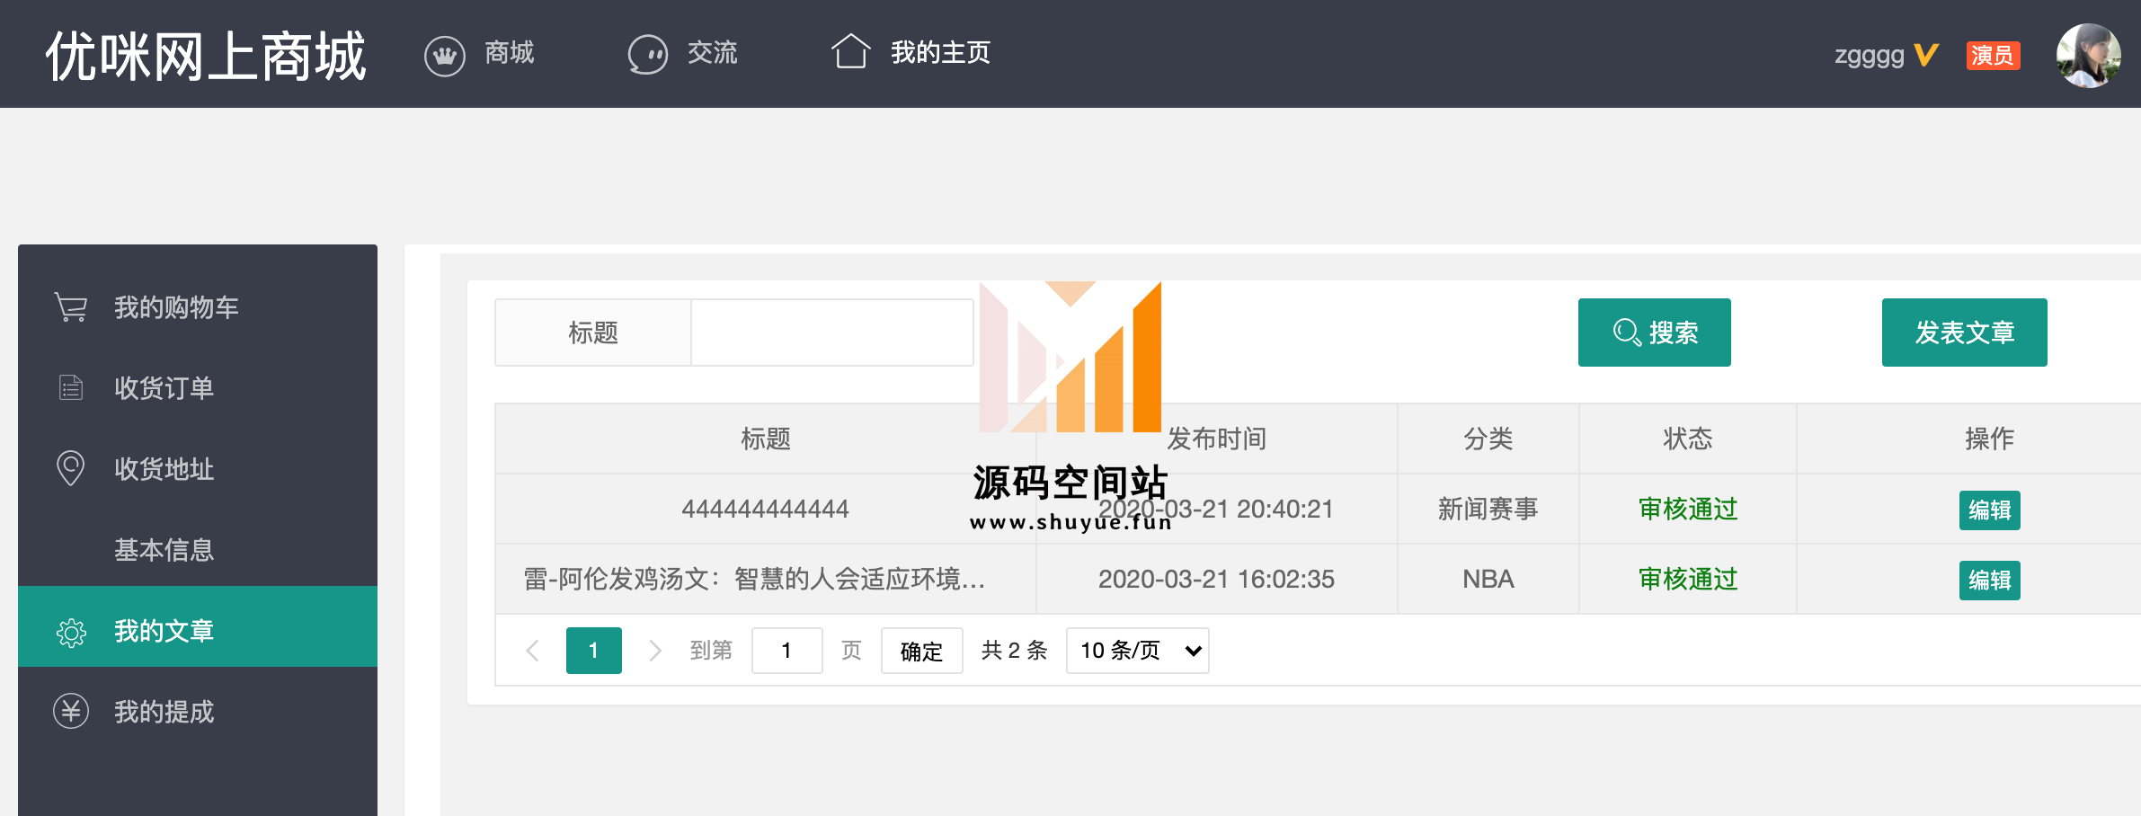
Task: Click the 发表文章 button
Action: 1965,333
